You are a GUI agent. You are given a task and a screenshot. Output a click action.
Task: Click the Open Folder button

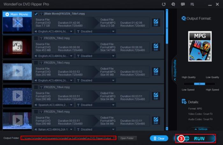(x=127, y=138)
